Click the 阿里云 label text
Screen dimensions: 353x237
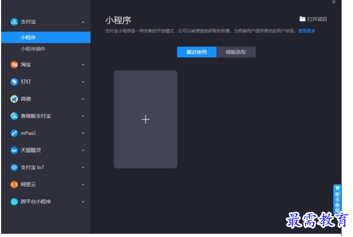[x=28, y=185]
